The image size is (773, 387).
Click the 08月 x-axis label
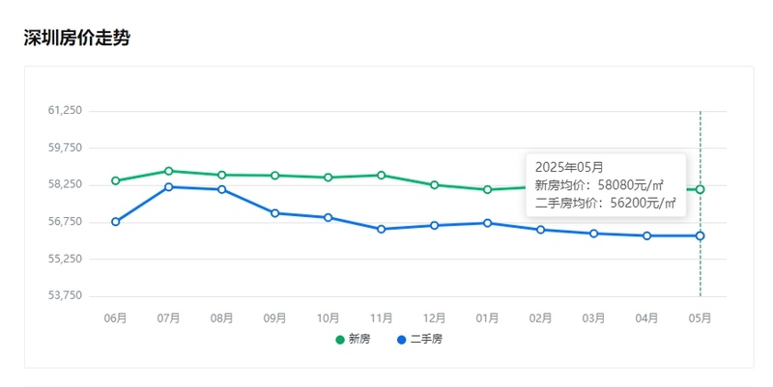pos(222,318)
